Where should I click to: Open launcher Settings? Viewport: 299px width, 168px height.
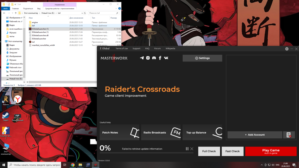(202, 58)
